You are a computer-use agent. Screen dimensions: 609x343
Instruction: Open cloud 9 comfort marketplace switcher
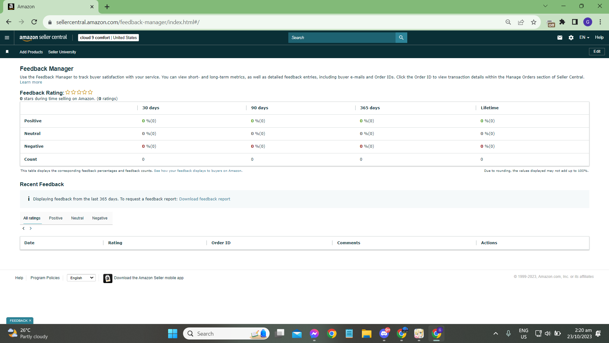pyautogui.click(x=108, y=37)
